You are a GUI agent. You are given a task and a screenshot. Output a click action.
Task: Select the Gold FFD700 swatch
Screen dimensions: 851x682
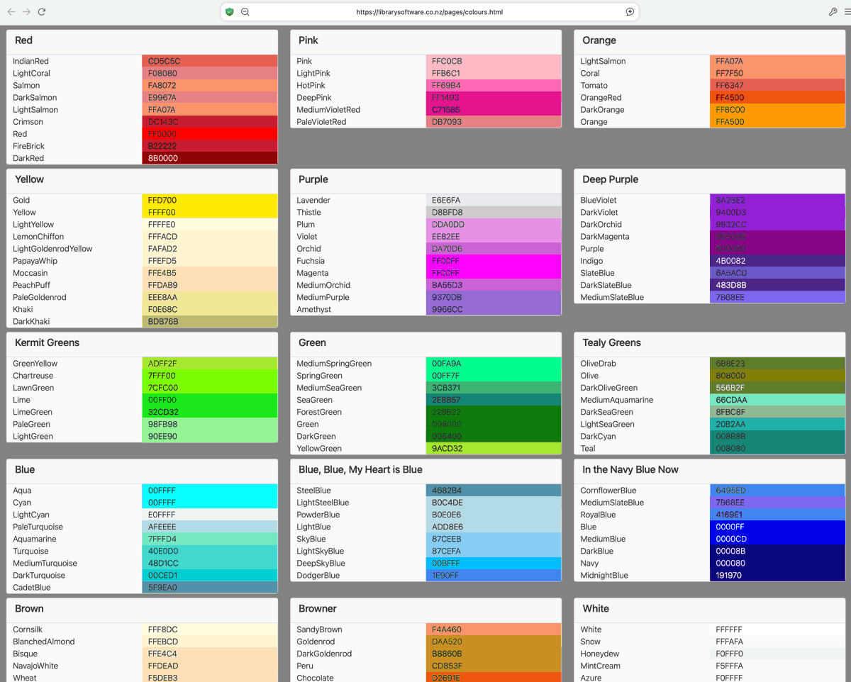[x=209, y=200]
